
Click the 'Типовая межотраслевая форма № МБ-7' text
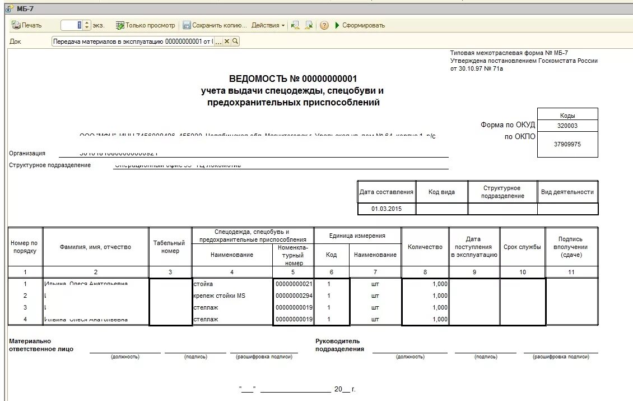509,53
